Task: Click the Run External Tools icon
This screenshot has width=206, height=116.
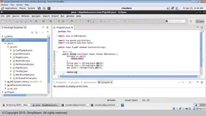Action: point(51,21)
